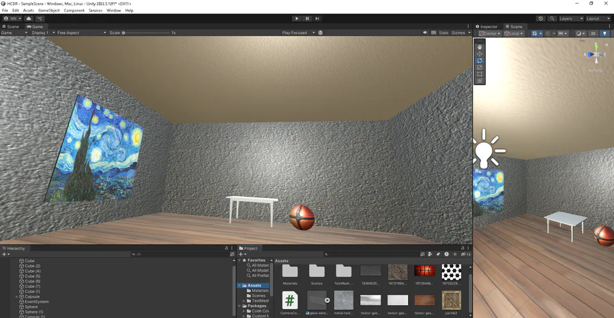Toggle hidden packages visibility count

465,254
